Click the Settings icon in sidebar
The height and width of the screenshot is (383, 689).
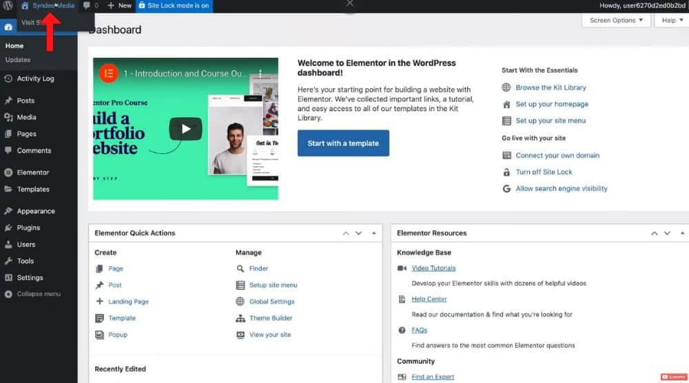click(x=8, y=278)
